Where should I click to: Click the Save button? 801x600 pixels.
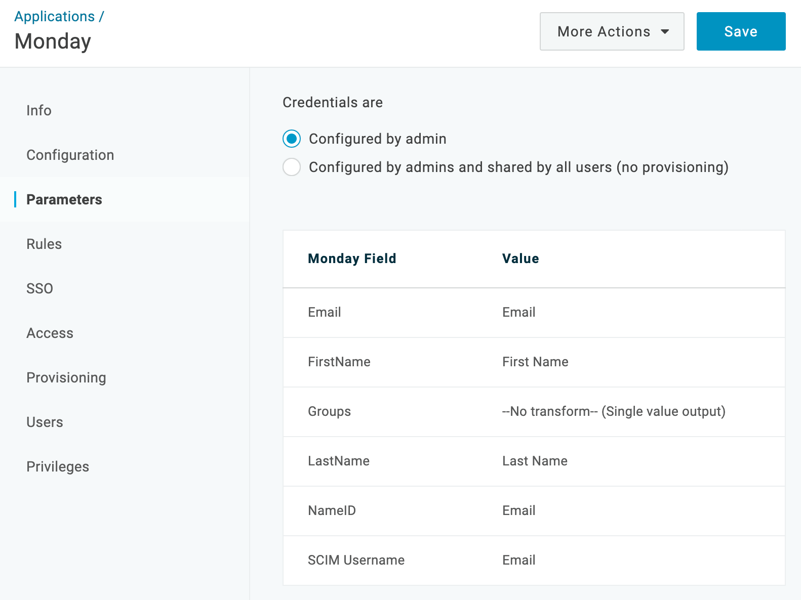point(741,31)
